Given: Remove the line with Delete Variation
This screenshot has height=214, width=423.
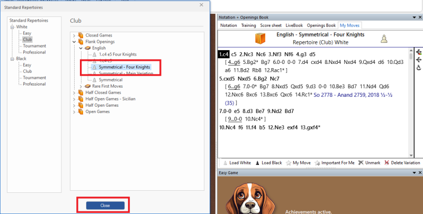Looking at the screenshot, I should point(402,163).
